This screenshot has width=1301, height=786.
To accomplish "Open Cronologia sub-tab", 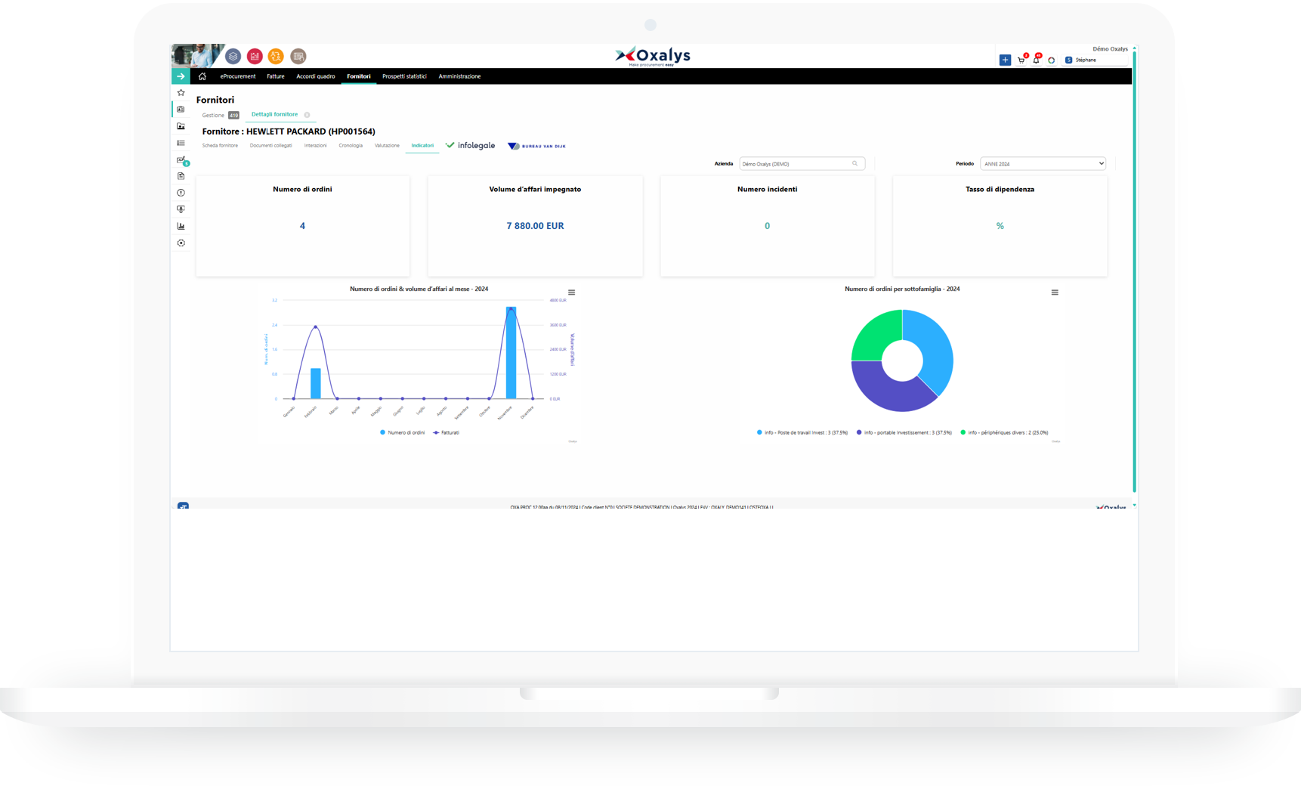I will tap(351, 146).
